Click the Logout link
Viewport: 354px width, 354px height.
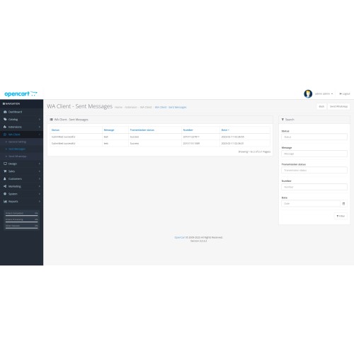[x=345, y=93]
